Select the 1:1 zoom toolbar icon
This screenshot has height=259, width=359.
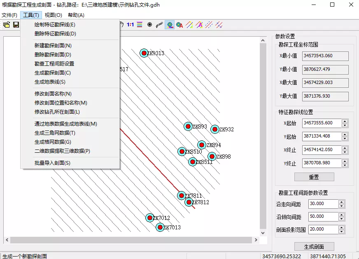click(x=130, y=25)
